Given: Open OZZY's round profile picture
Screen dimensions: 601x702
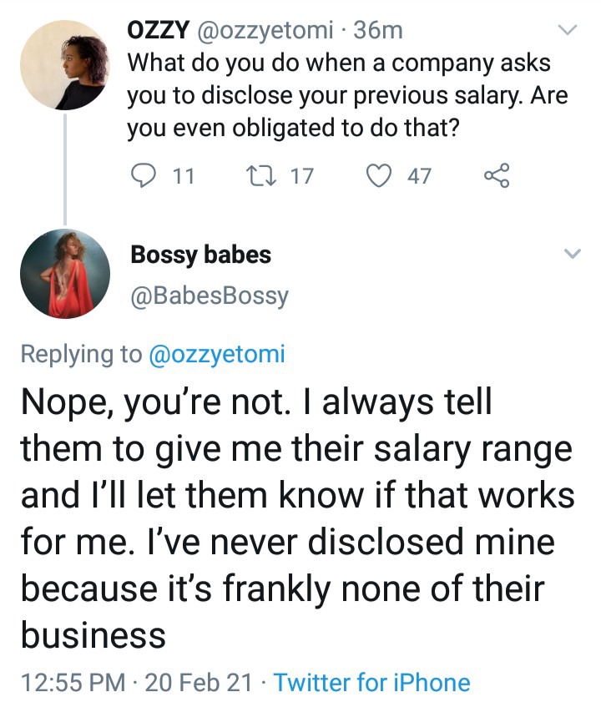Looking at the screenshot, I should (x=65, y=65).
